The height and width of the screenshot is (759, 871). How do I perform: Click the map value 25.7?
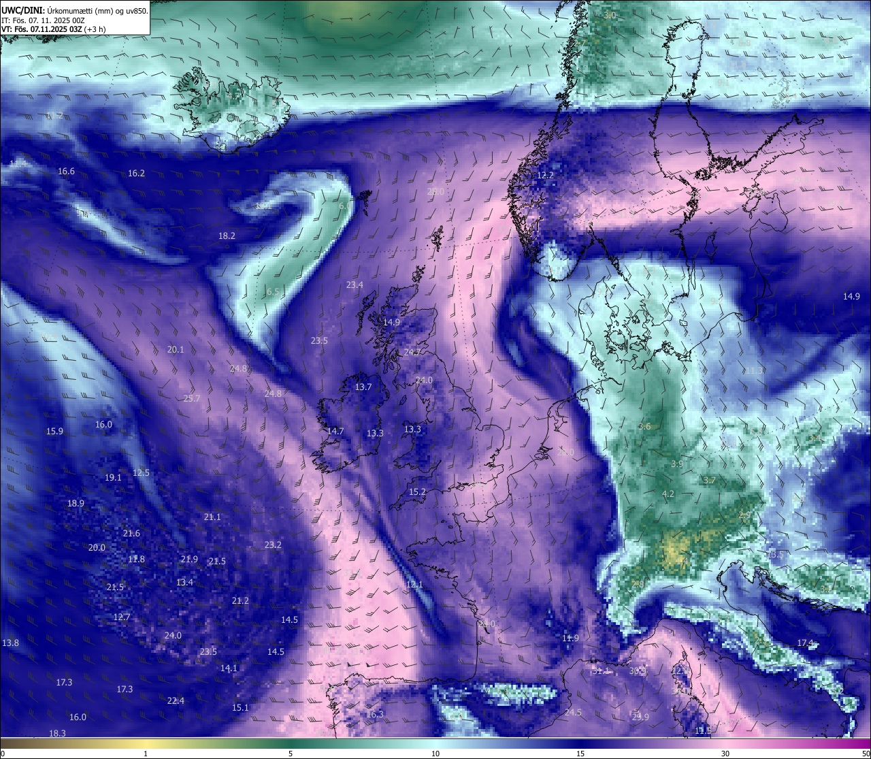(192, 399)
